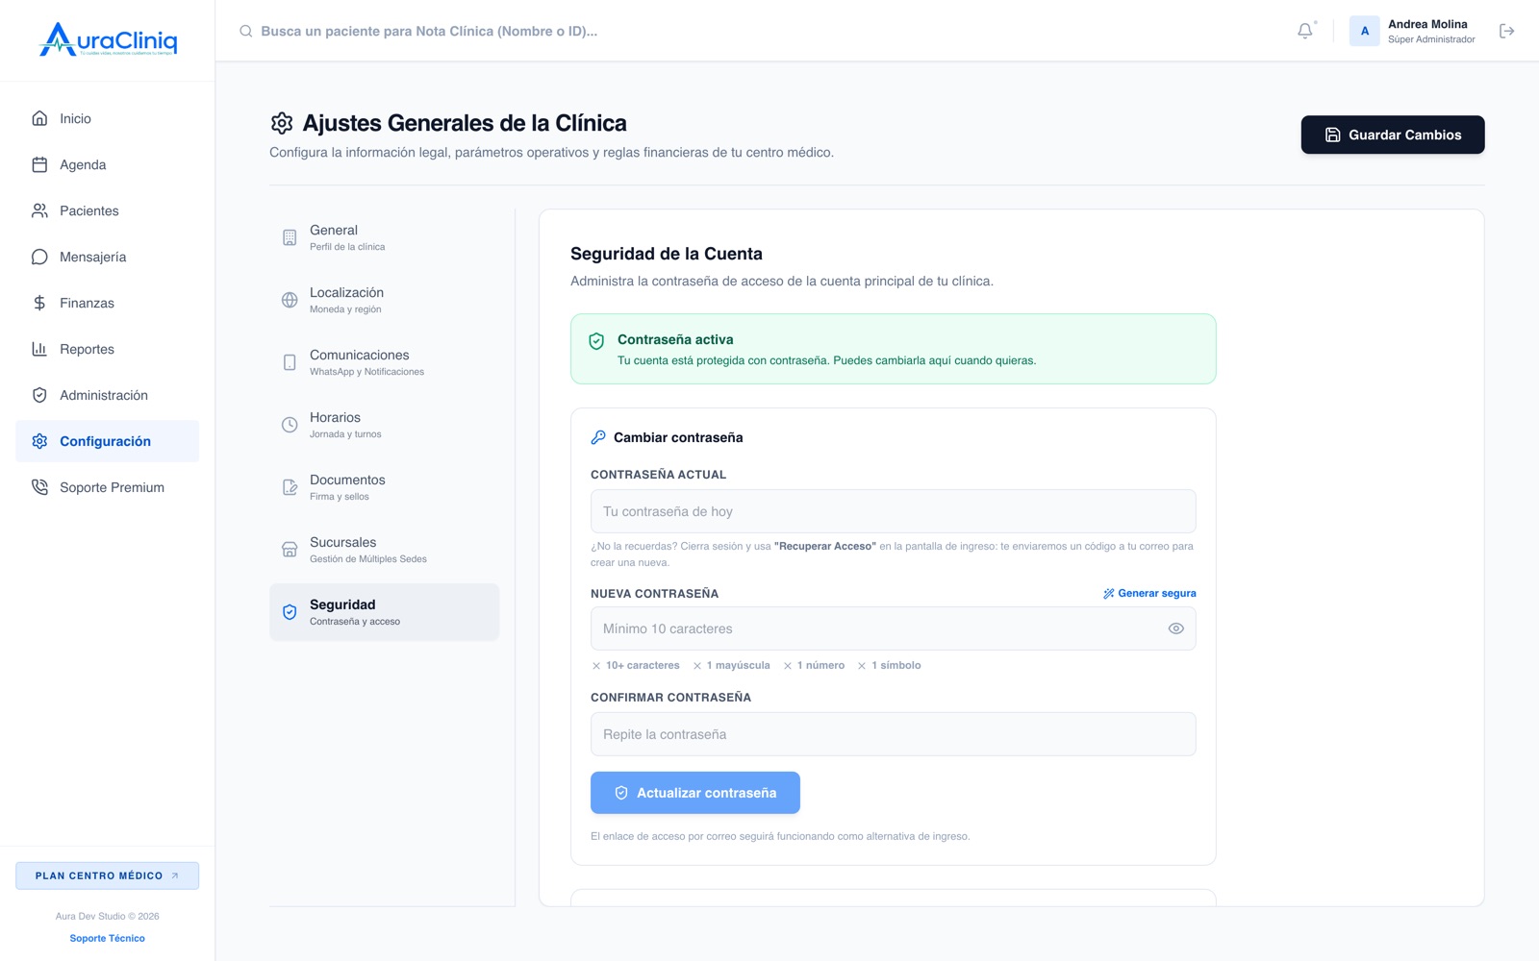Click the "1 símbolo" requirement text
This screenshot has width=1539, height=961.
896,665
